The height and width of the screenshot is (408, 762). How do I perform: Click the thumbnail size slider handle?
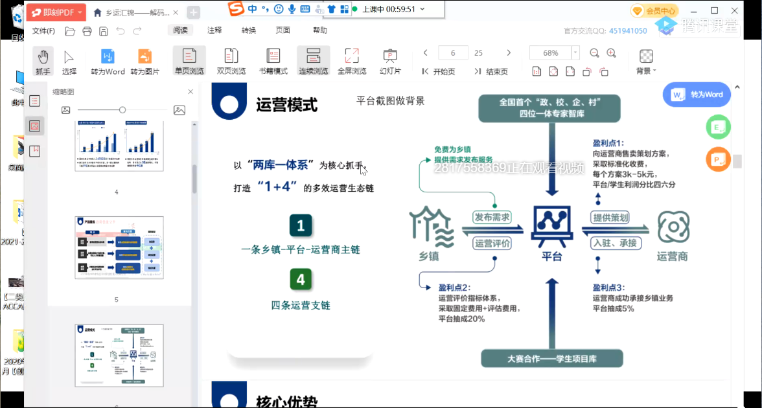(122, 110)
